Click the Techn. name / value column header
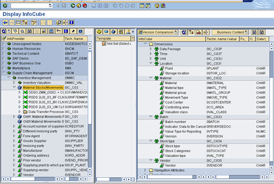 click(x=223, y=39)
